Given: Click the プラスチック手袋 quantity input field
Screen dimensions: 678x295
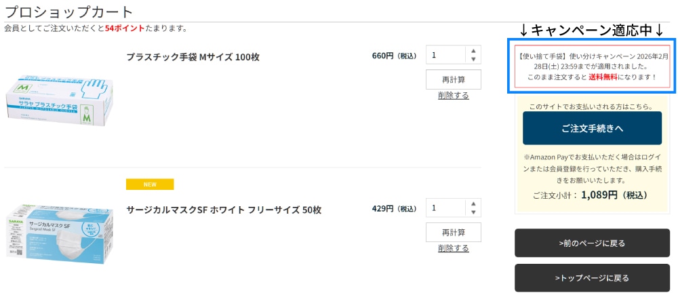Looking at the screenshot, I should [x=446, y=55].
